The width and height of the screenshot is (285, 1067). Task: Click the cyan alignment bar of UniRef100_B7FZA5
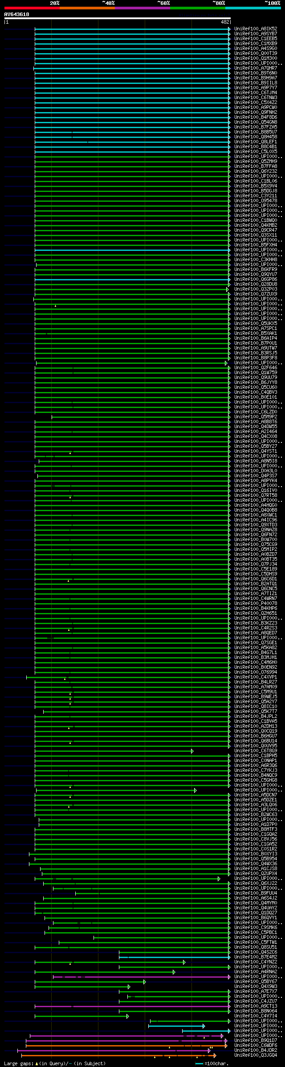tap(133, 127)
